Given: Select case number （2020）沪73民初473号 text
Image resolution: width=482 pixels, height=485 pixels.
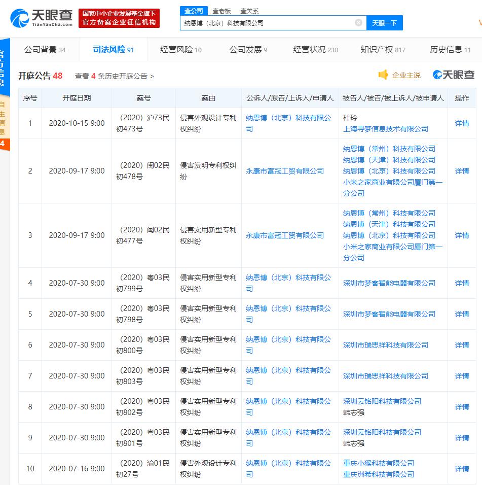Looking at the screenshot, I should click(143, 123).
